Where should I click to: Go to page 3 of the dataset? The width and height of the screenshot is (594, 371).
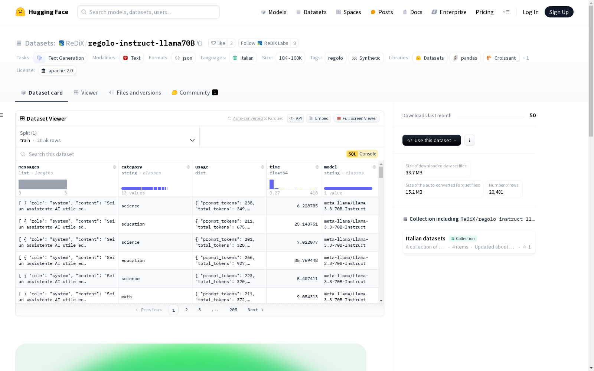pyautogui.click(x=199, y=310)
